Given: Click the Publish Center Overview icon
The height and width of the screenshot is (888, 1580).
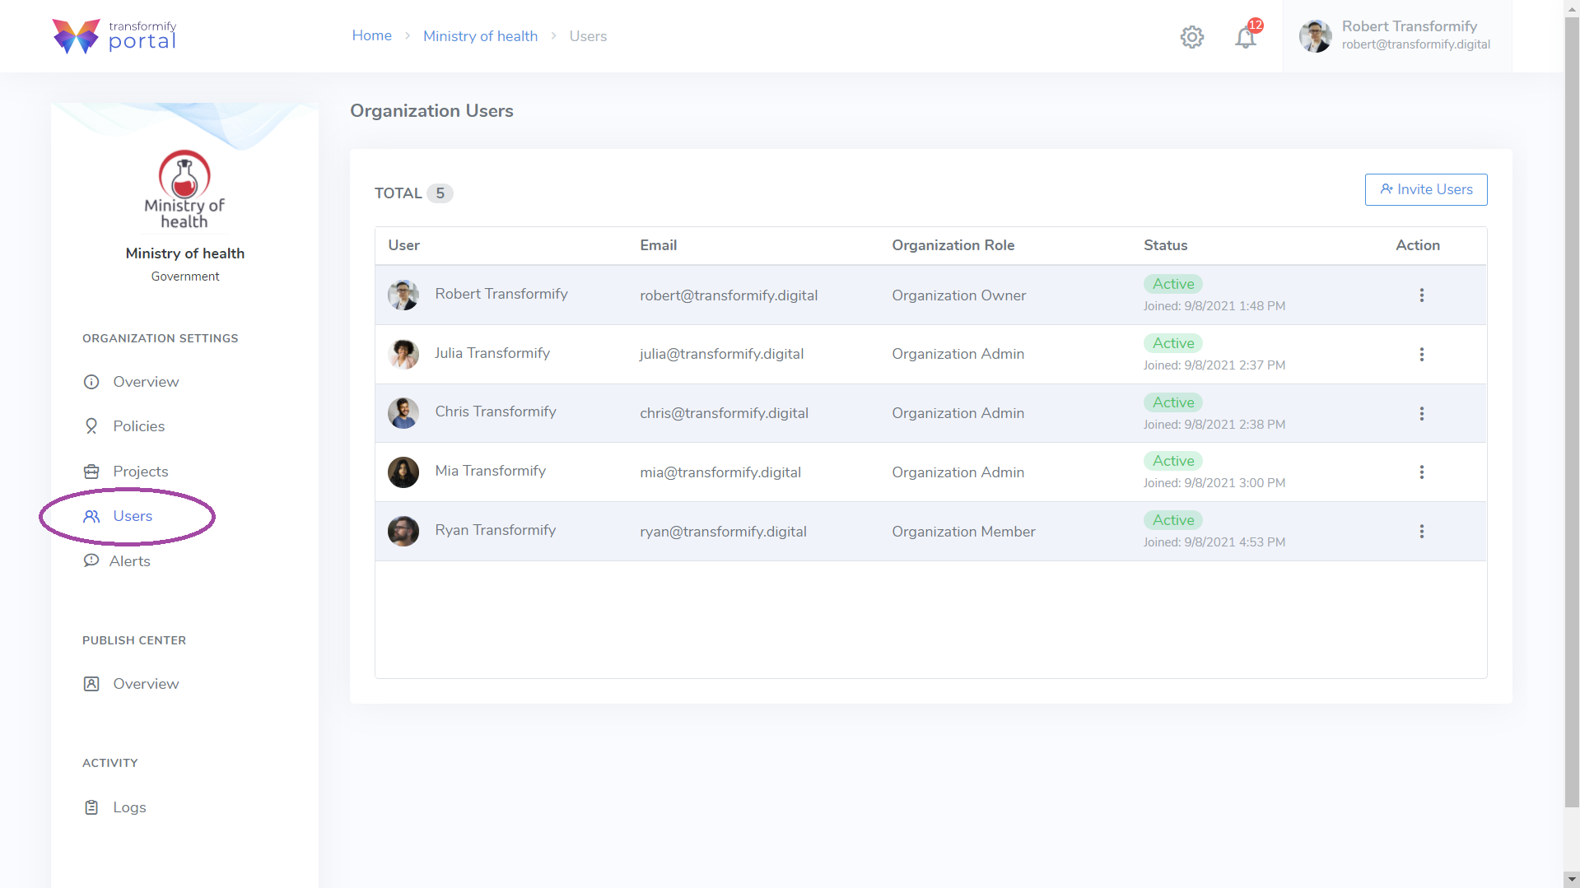Looking at the screenshot, I should tap(91, 684).
